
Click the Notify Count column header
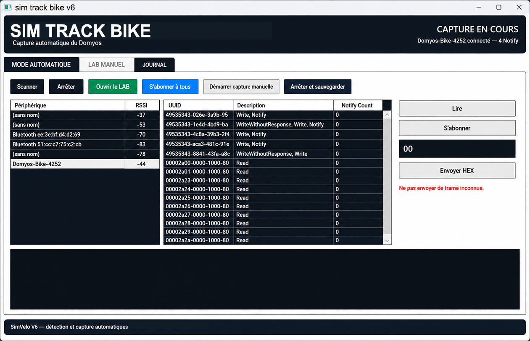pyautogui.click(x=358, y=105)
